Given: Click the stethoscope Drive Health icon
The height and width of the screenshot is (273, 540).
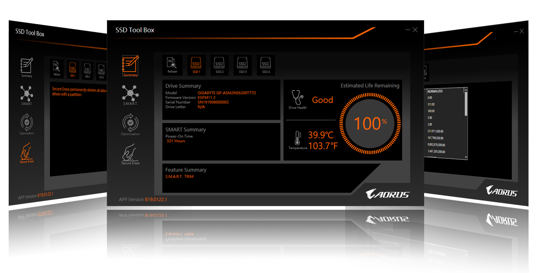Looking at the screenshot, I should tap(297, 98).
